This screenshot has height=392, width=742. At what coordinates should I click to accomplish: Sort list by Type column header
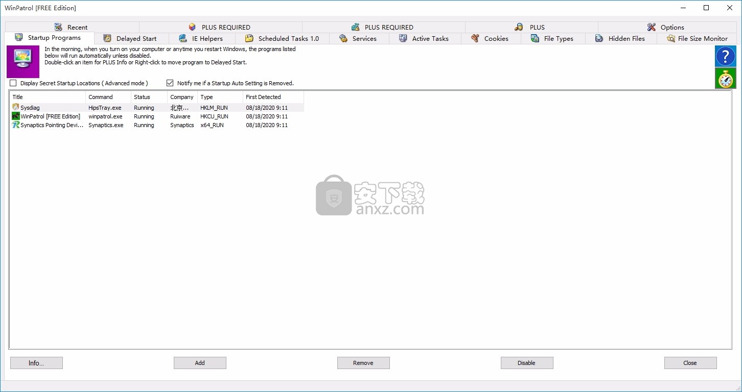click(221, 97)
